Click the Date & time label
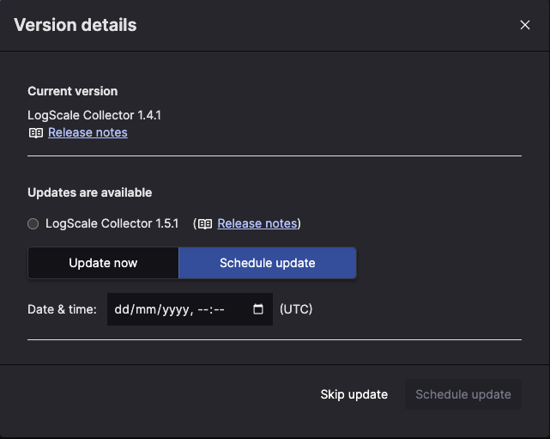The image size is (550, 439). [62, 309]
